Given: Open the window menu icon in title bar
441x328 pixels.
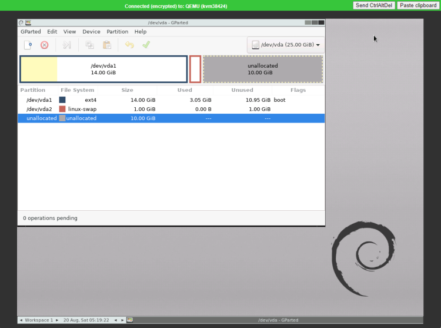Looking at the screenshot, I should click(21, 22).
